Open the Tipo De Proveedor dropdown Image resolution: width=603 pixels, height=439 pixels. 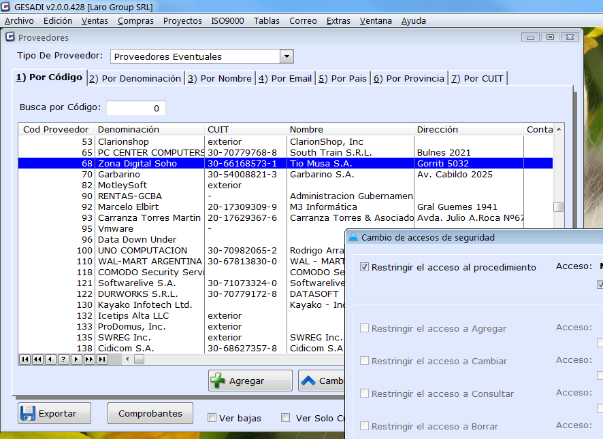(x=286, y=56)
